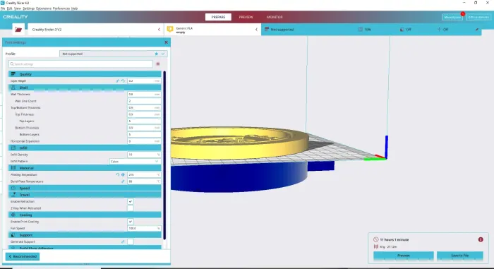Click the link icon beside Layer Height
This screenshot has height=269, width=494.
tap(118, 81)
